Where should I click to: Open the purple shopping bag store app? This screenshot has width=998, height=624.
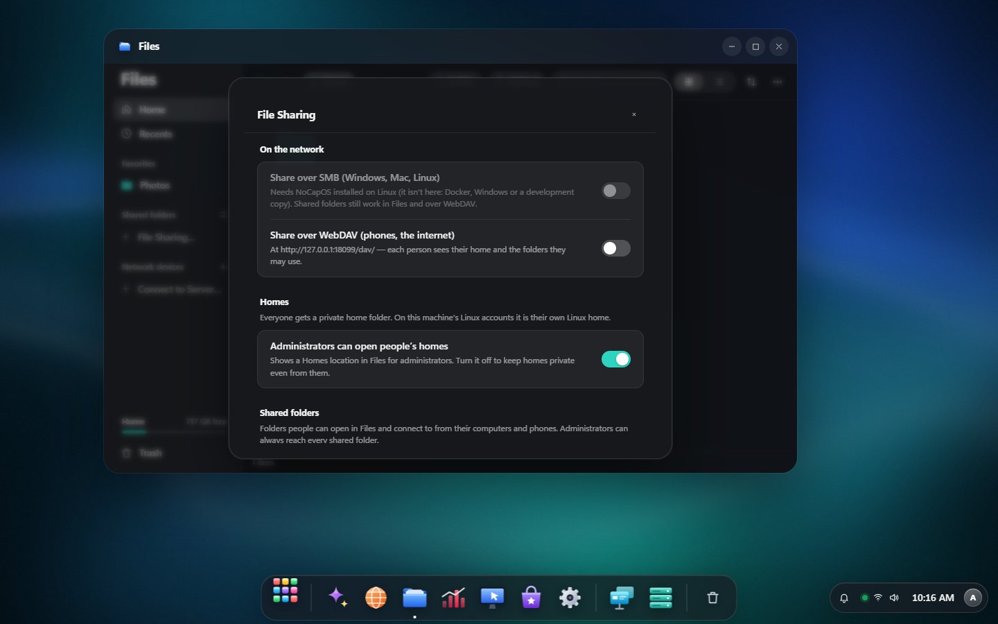click(531, 597)
